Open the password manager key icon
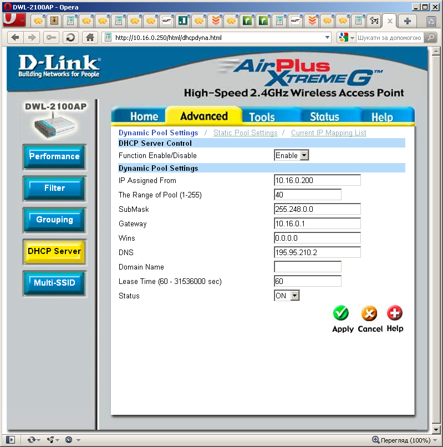Image resolution: width=443 pixels, height=447 pixels. coord(52,37)
